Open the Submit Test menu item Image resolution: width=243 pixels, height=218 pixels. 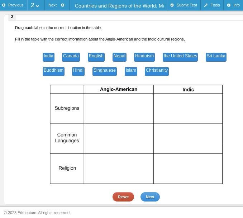point(184,5)
